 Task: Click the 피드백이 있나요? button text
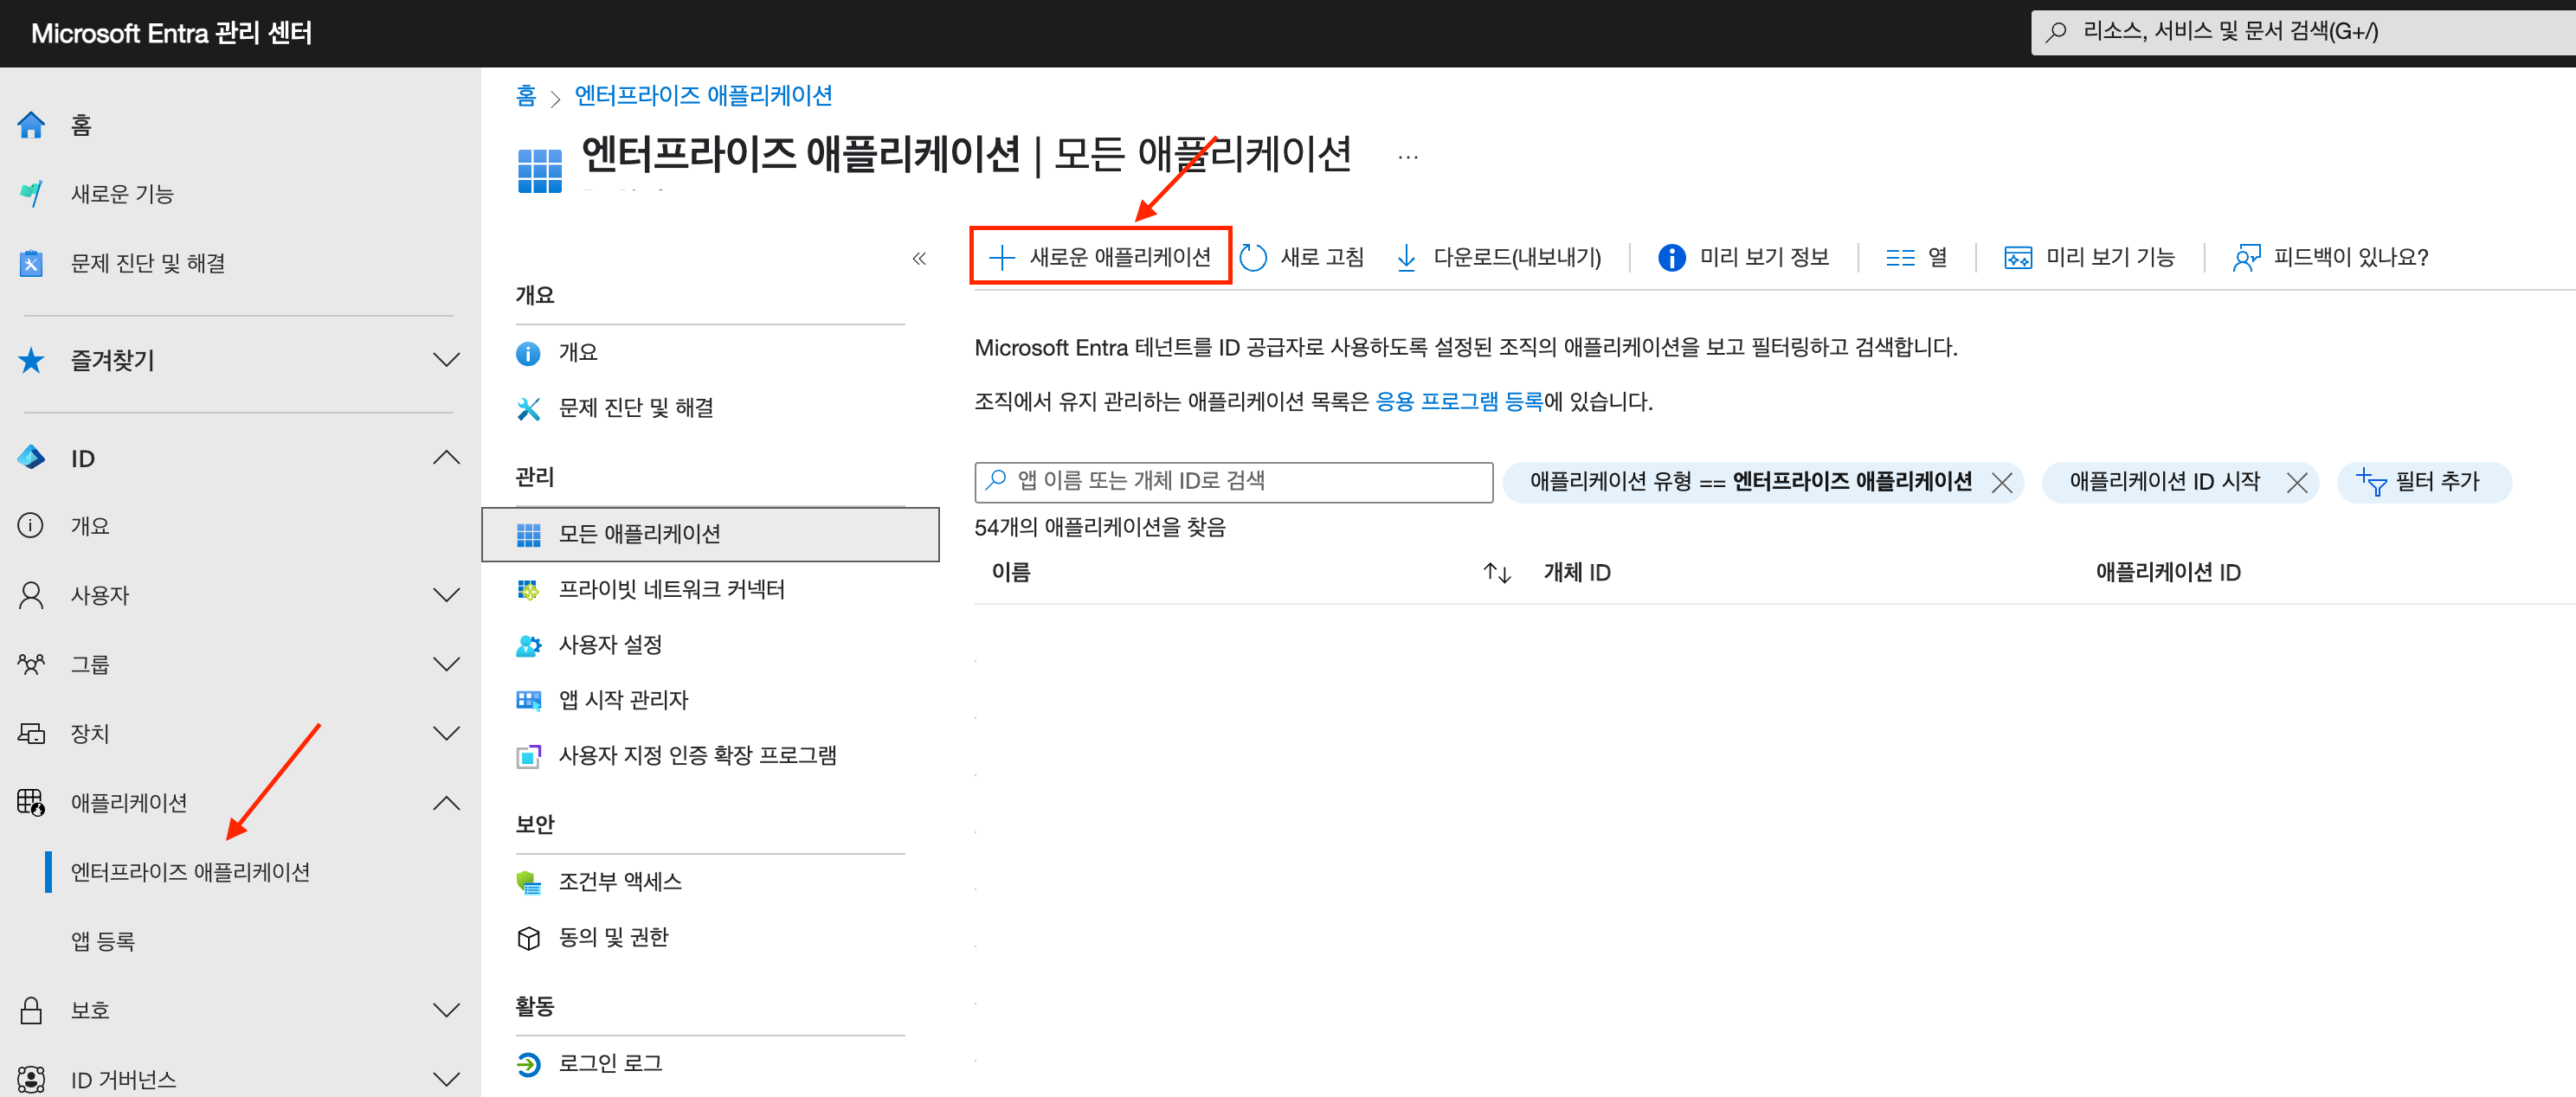2350,258
